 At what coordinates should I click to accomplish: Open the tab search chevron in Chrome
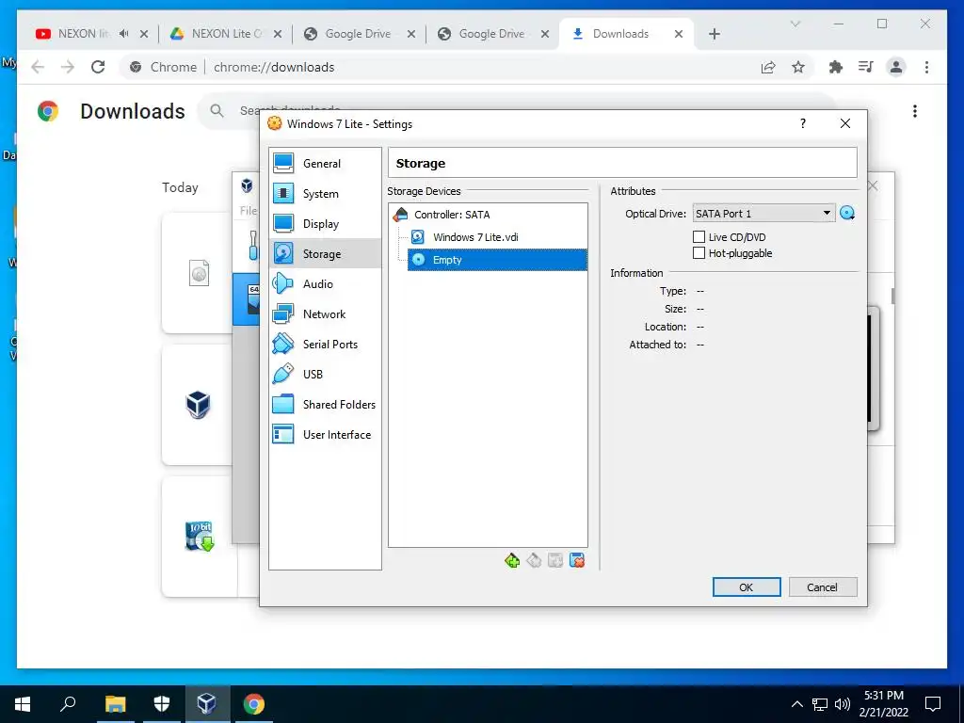[795, 24]
